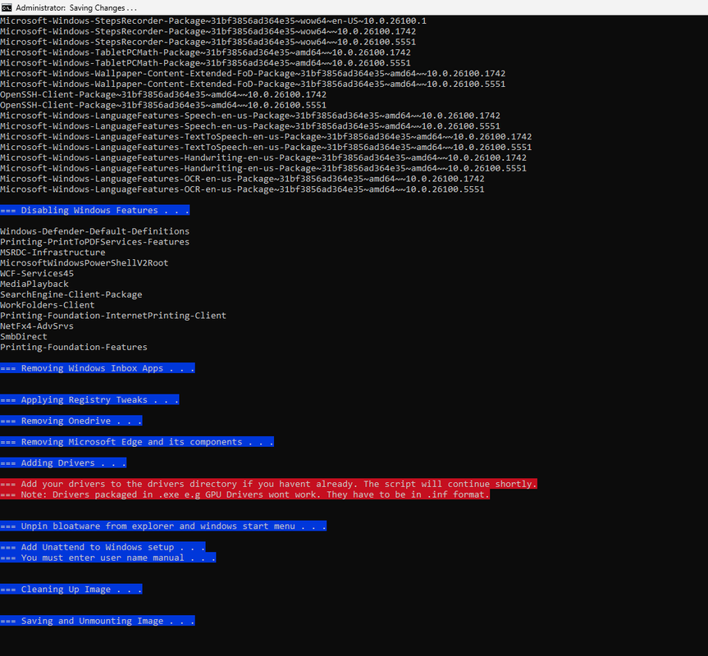Click the 'Printing-PrintToPDFServices-Features' line
The width and height of the screenshot is (708, 656).
point(95,242)
